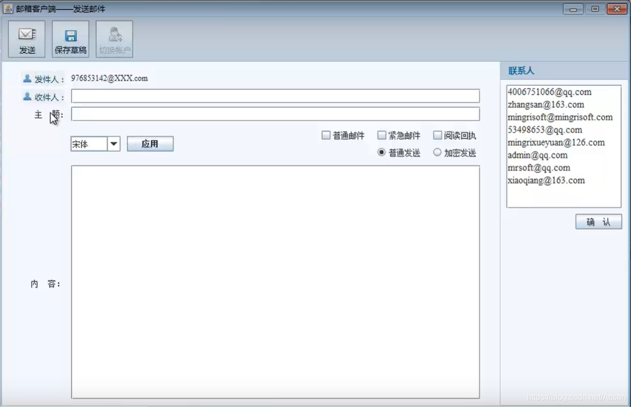Open the 宋体 font dropdown
Viewport: 631px width, 407px height.
[x=113, y=144]
